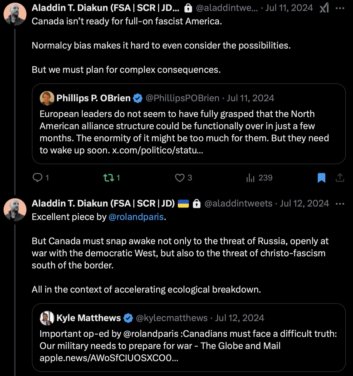
Task: Remove bookmark from the first tweet
Action: click(x=321, y=178)
